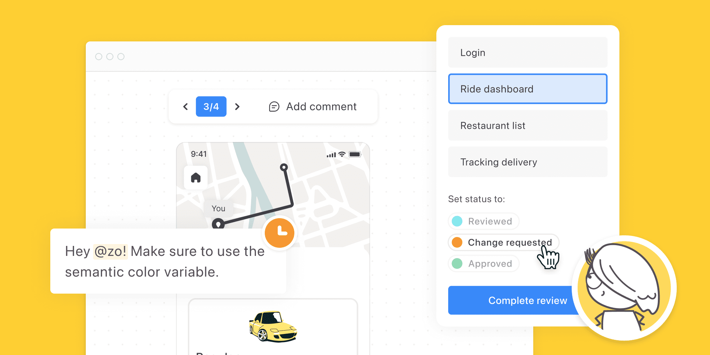The width and height of the screenshot is (710, 355).
Task: Click the route destination pin on map
Action: pyautogui.click(x=284, y=168)
